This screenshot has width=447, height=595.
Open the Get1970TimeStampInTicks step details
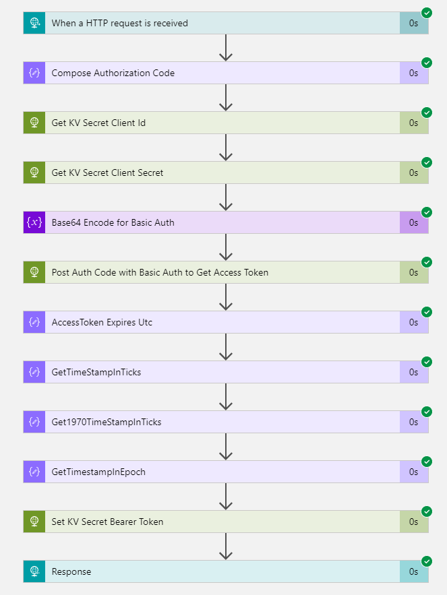226,422
